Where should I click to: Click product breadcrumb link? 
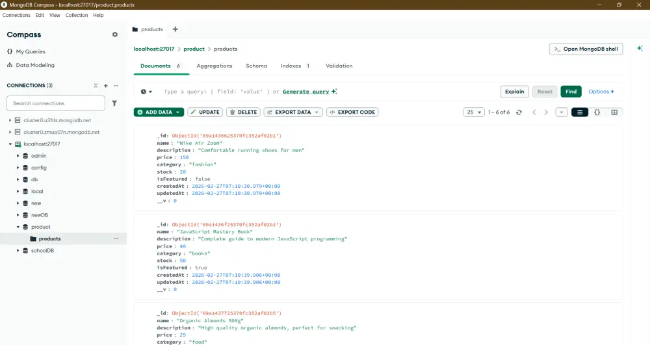pyautogui.click(x=194, y=49)
